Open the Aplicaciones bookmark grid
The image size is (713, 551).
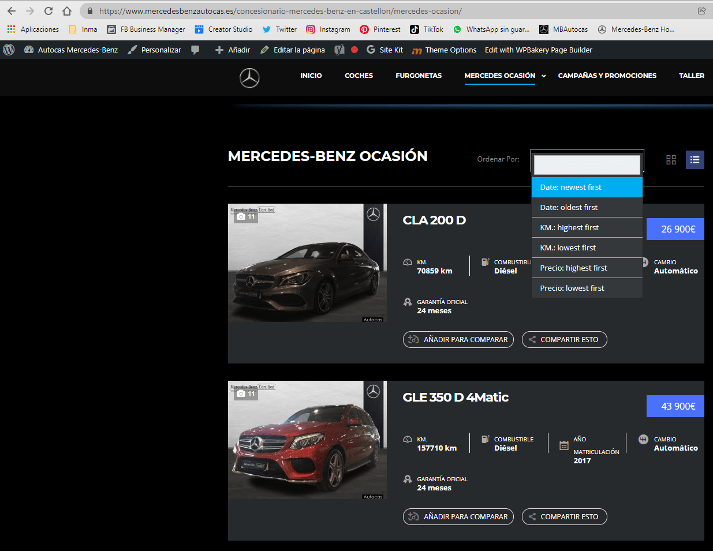tap(33, 29)
